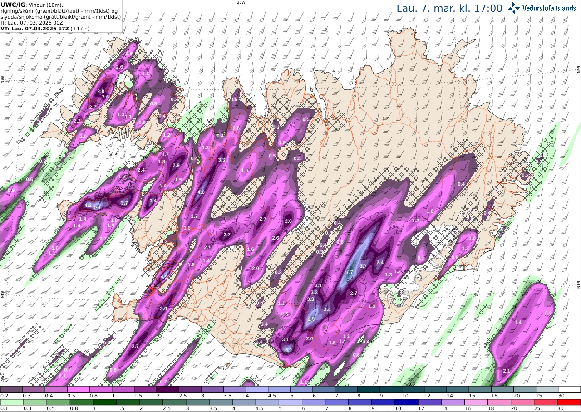Click the "slydda/snjókoma" legend description line

(61, 17)
